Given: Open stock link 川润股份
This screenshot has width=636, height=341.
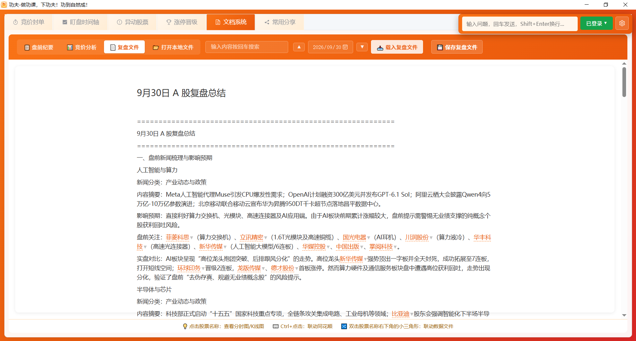Looking at the screenshot, I should click(417, 237).
